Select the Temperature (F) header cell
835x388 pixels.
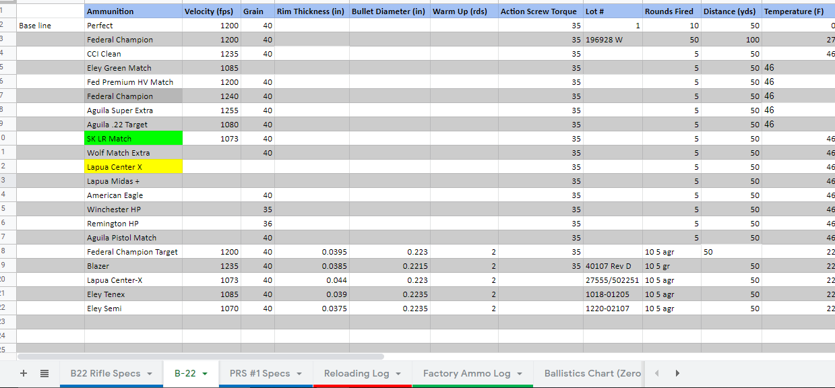click(x=798, y=11)
